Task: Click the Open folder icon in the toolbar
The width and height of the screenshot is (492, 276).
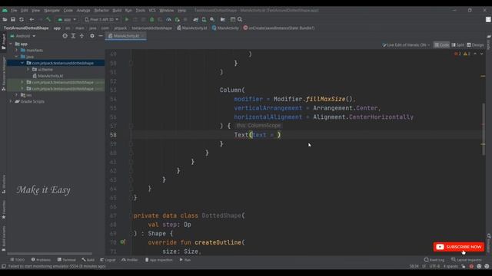Action: tap(5, 19)
